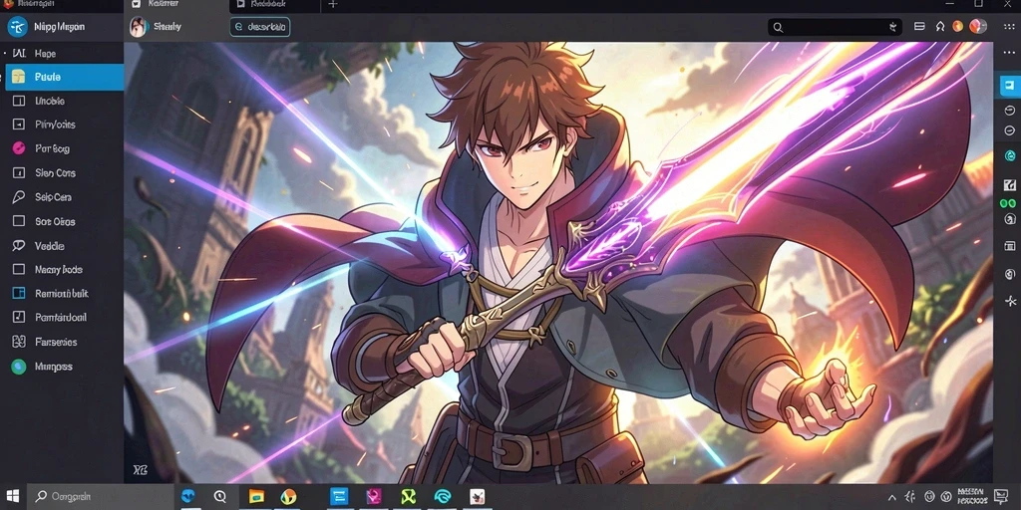The image size is (1021, 510).
Task: Open the grid dots menu at top right
Action: (x=1007, y=27)
